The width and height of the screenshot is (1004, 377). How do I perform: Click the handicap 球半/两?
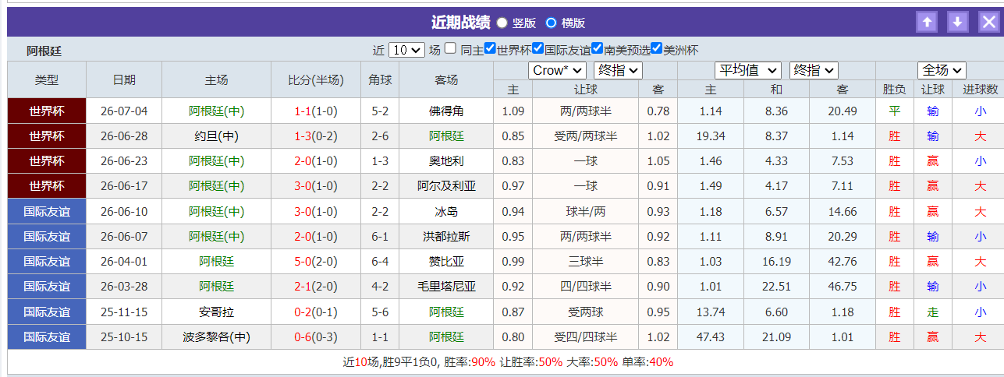585,212
